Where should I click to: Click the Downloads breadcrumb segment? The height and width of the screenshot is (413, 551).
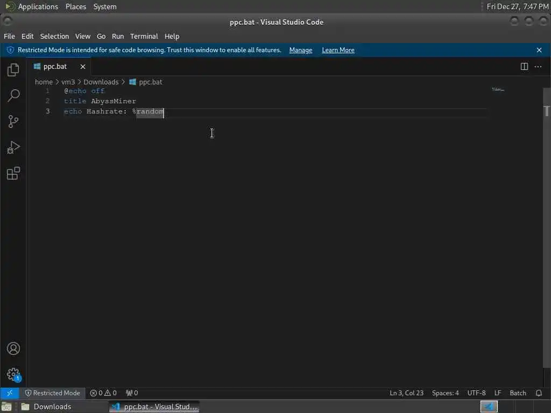pyautogui.click(x=101, y=82)
